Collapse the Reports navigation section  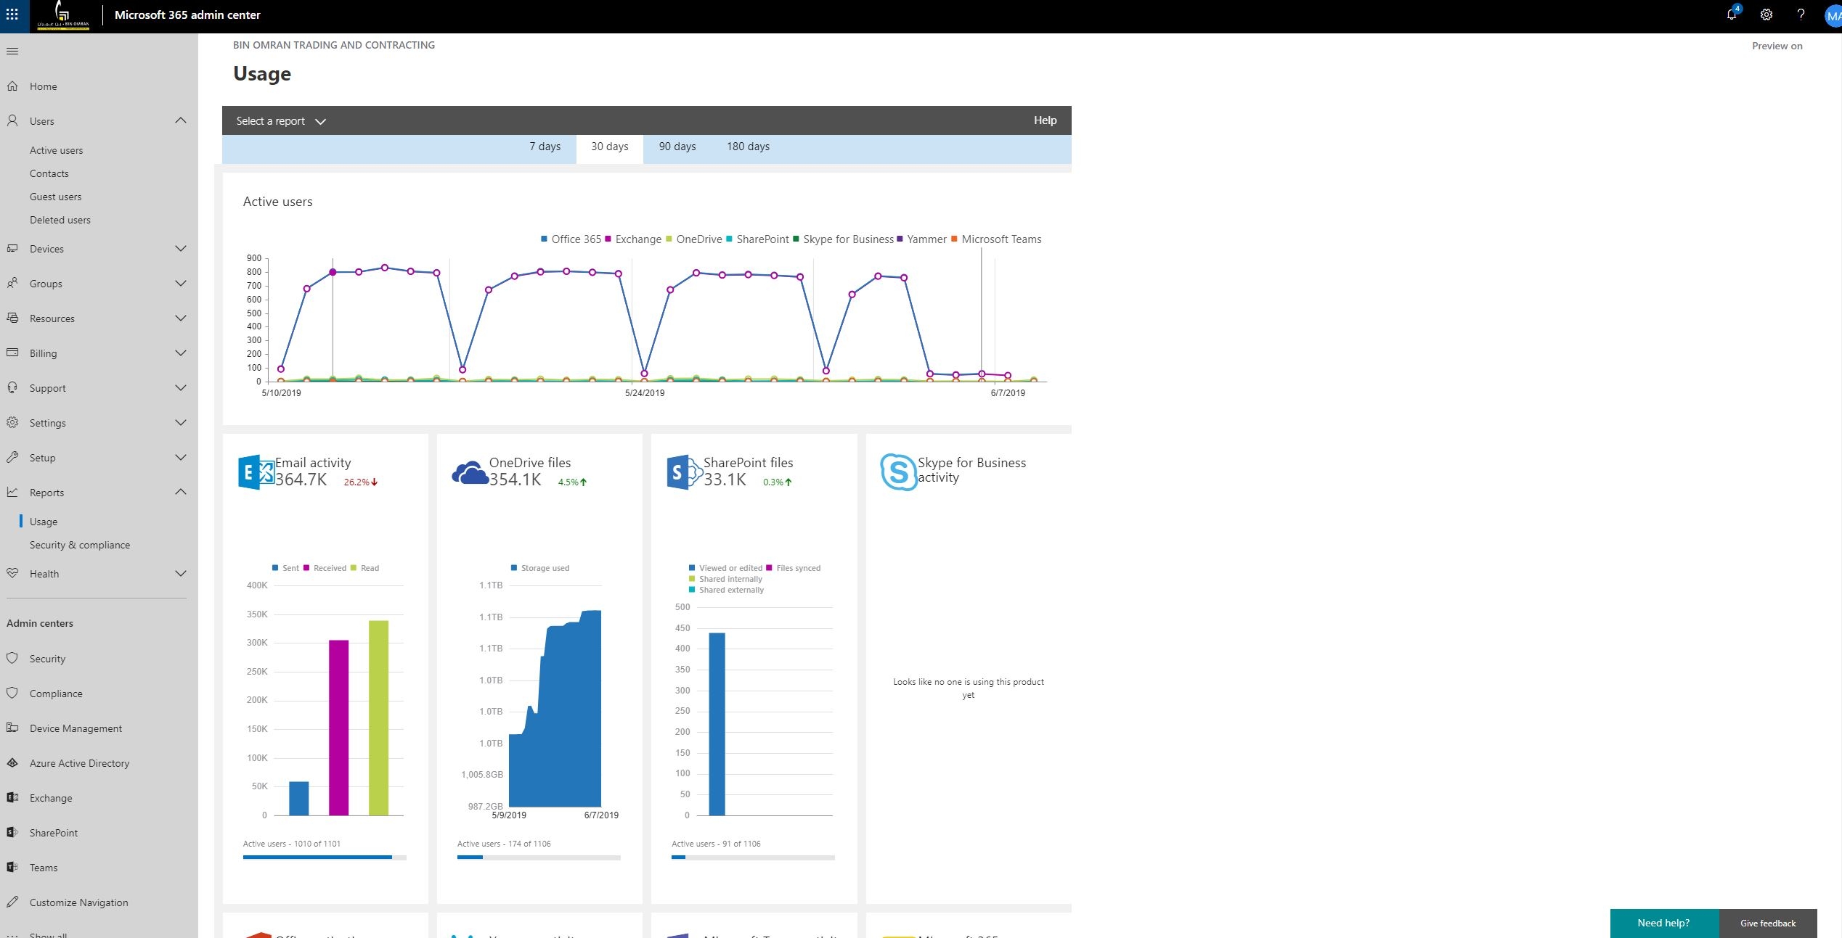pyautogui.click(x=181, y=493)
